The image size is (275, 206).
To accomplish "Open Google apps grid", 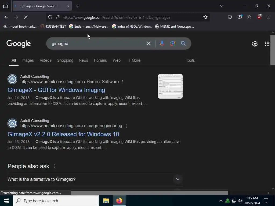I will point(267,44).
